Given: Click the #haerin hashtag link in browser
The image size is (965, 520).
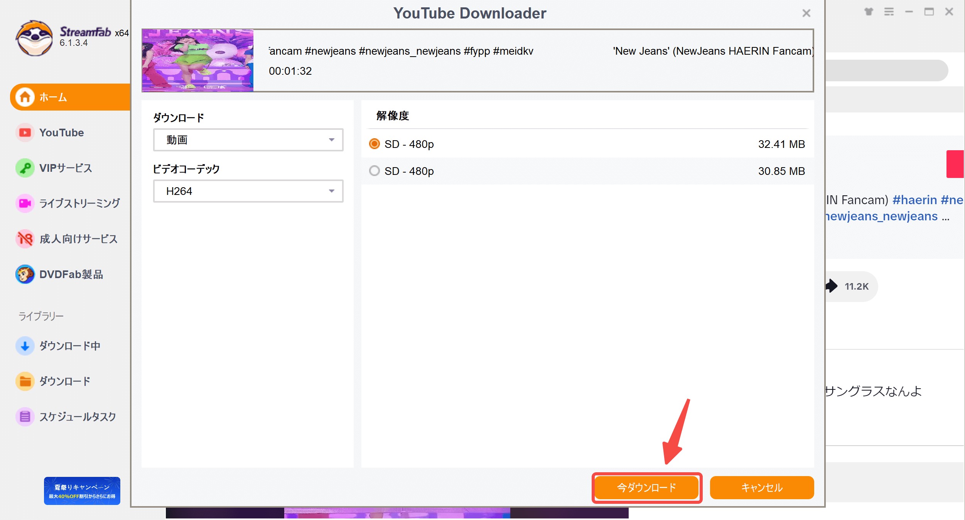Looking at the screenshot, I should [914, 200].
